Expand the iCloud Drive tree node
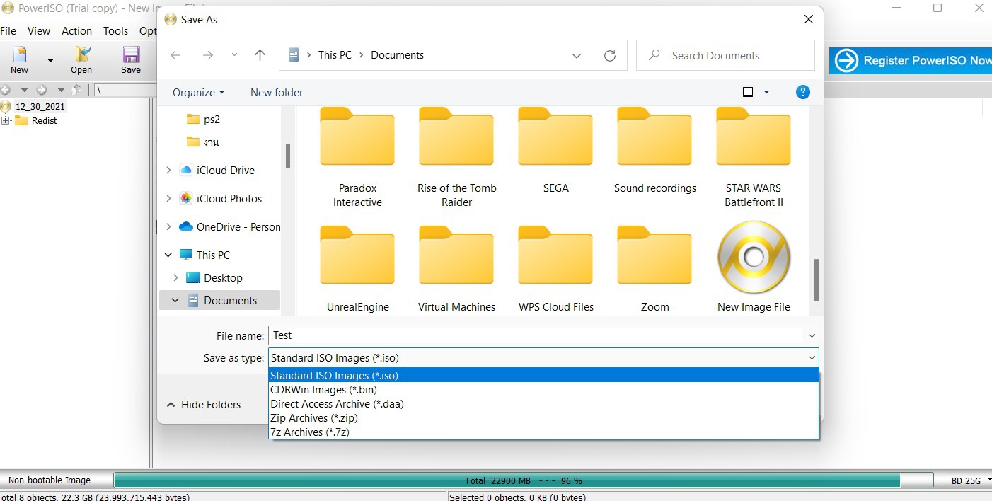992x501 pixels. coord(168,171)
